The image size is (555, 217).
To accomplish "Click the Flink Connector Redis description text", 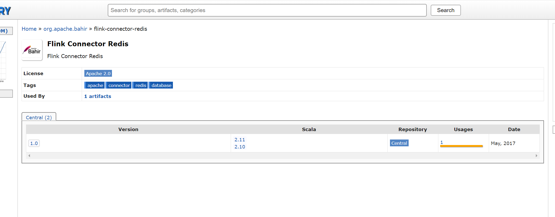I will (75, 56).
